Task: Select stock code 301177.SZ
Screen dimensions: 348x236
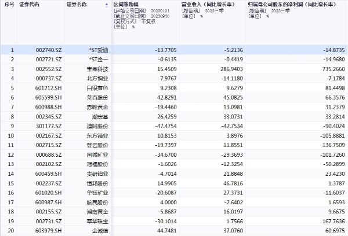Action: (x=49, y=126)
